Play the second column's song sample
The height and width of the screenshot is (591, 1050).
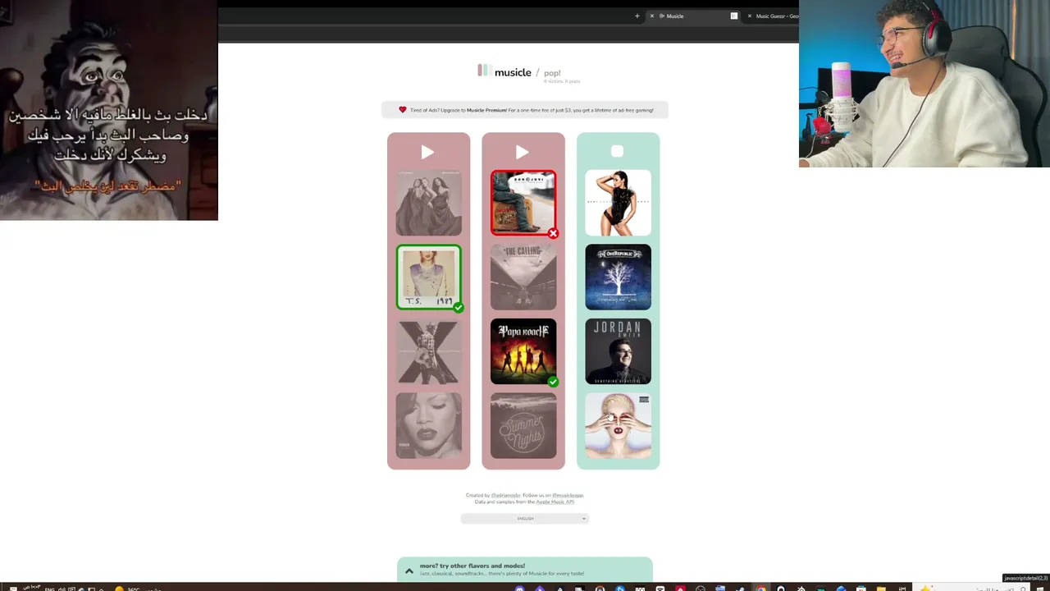pyautogui.click(x=523, y=152)
